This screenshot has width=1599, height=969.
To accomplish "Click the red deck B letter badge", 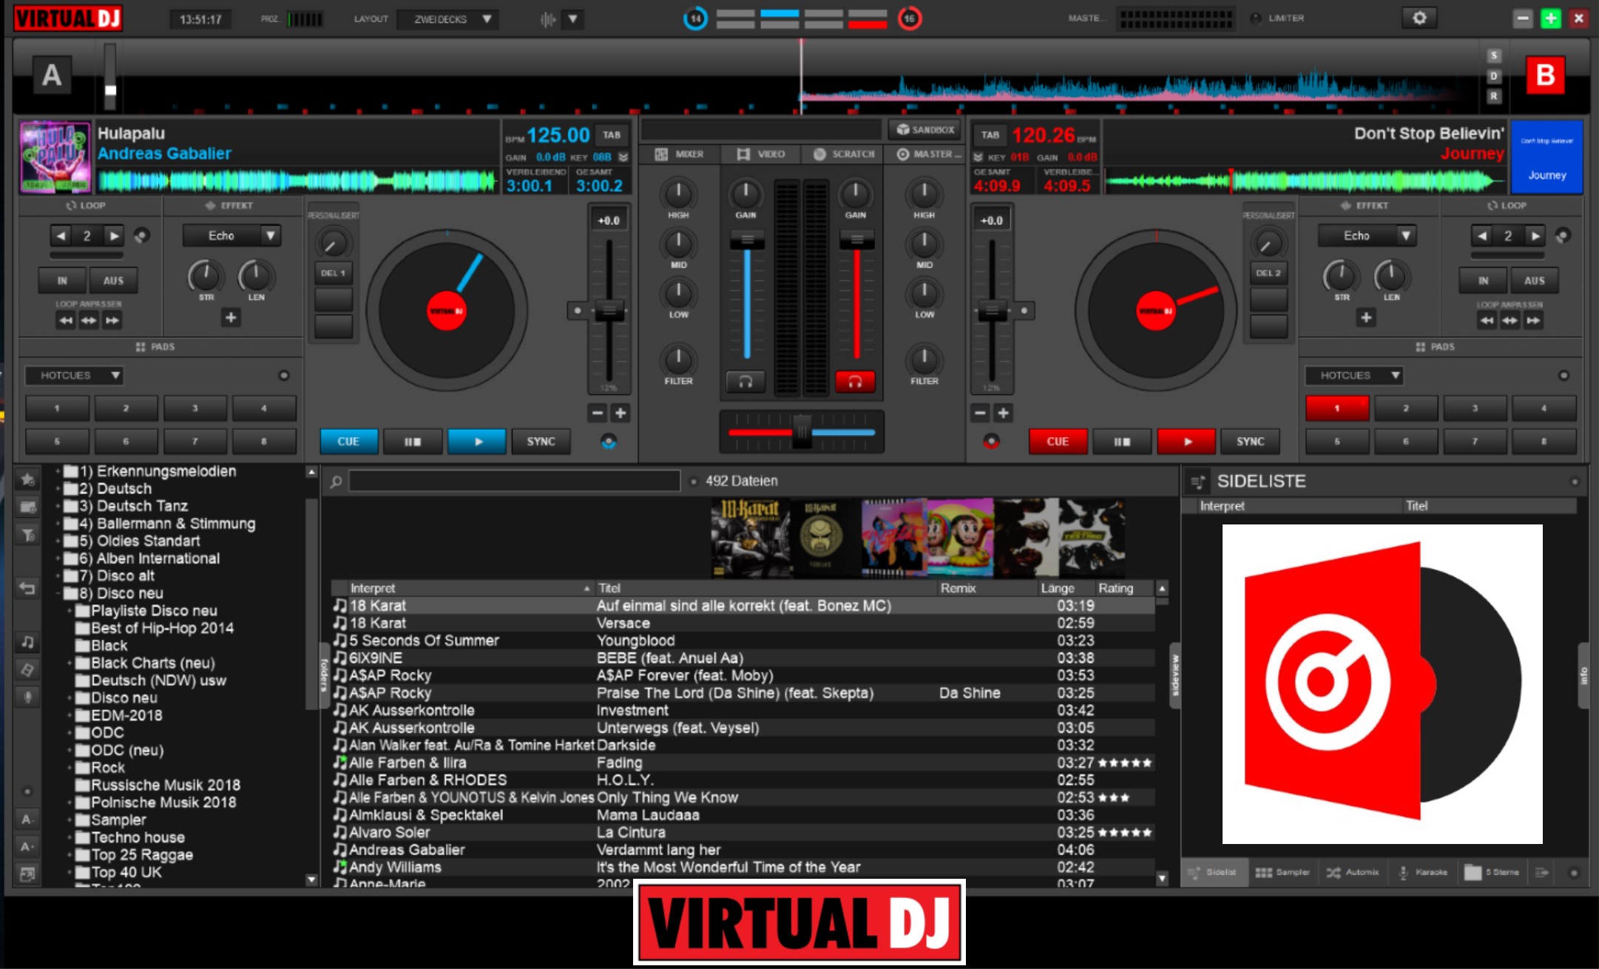I will 1545,75.
